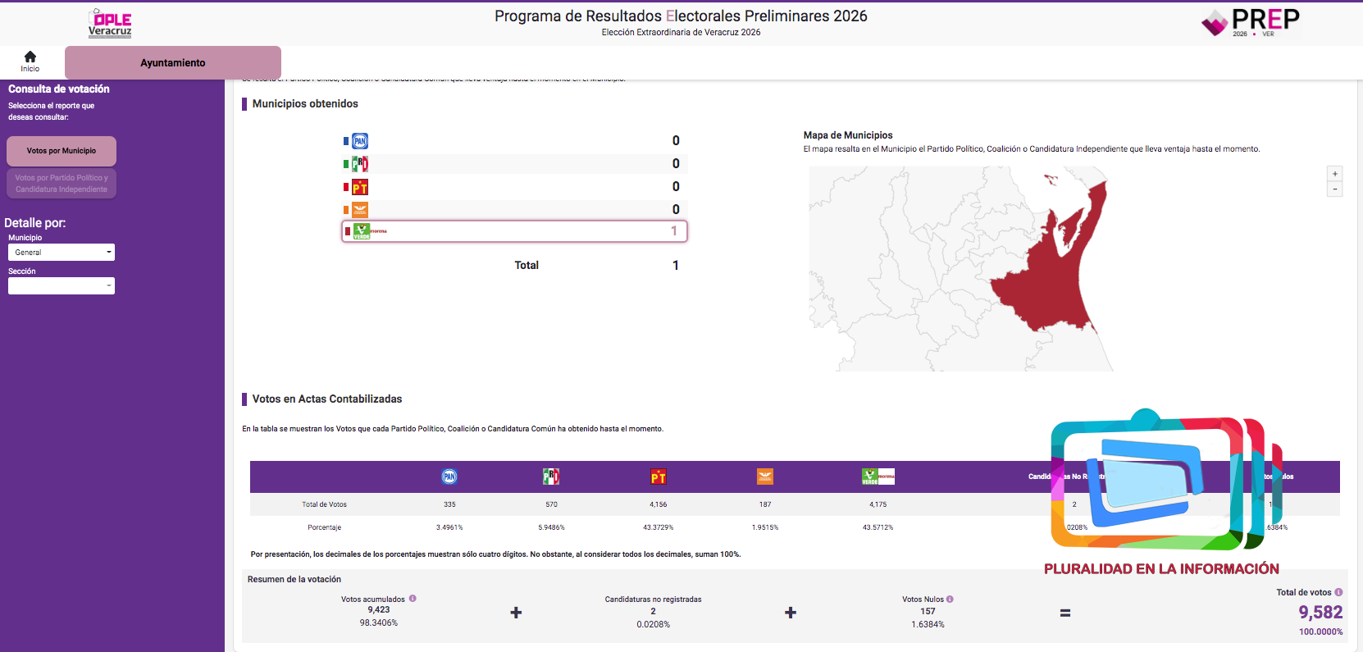Screen dimensions: 1363x652
Task: Select the Verde-Morena row showing 1 municipality
Action: tap(514, 231)
